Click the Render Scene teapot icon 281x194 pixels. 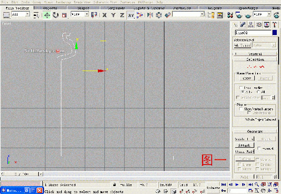pos(239,15)
